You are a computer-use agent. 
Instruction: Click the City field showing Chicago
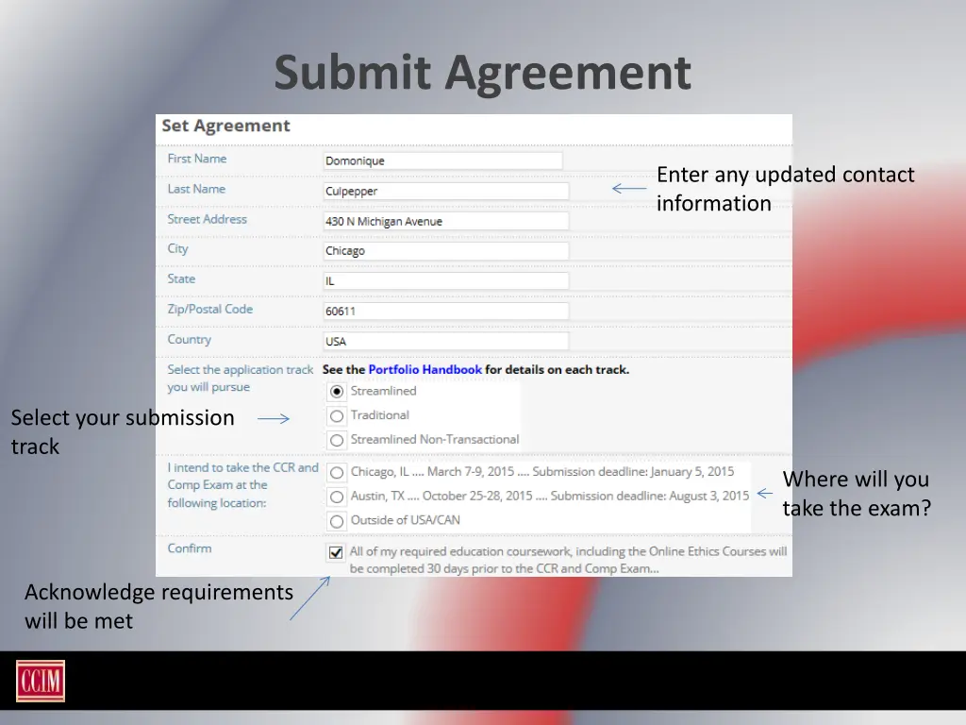click(x=446, y=251)
